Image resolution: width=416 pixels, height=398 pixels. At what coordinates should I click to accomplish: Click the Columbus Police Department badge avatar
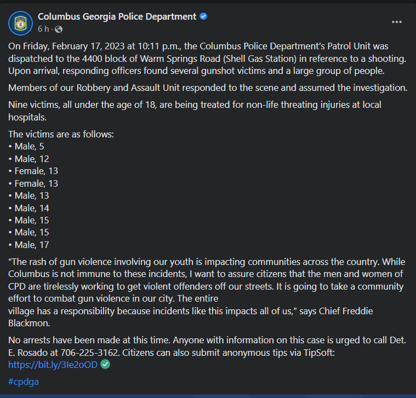point(20,24)
